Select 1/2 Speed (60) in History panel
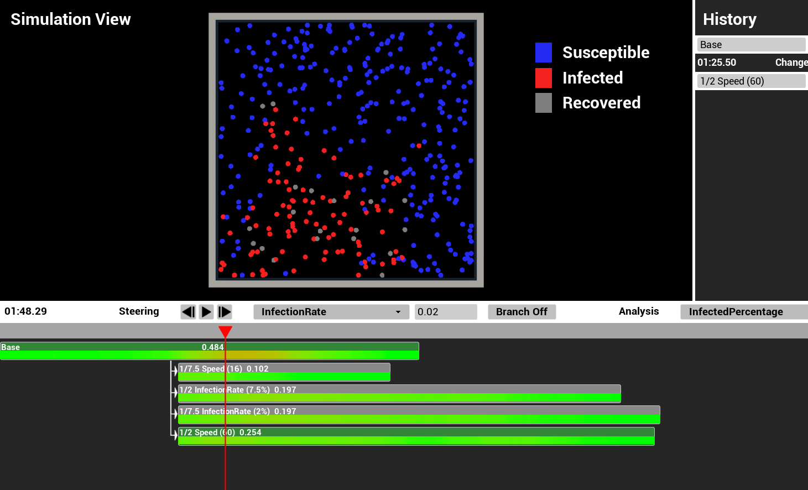The width and height of the screenshot is (808, 490). [x=750, y=81]
